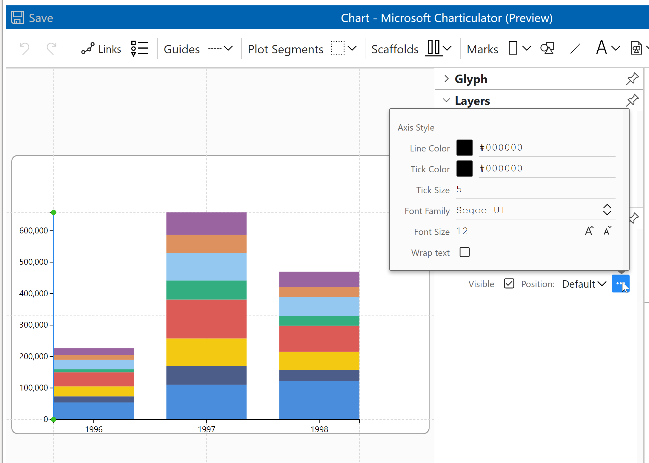
Task: Select the icon/image mark tool
Action: 637,48
